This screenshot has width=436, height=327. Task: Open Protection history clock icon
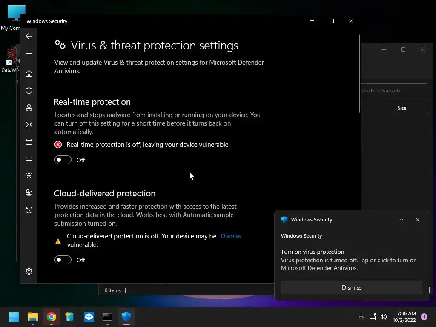(29, 210)
